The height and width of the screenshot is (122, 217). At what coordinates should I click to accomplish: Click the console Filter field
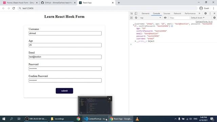coord(179,18)
